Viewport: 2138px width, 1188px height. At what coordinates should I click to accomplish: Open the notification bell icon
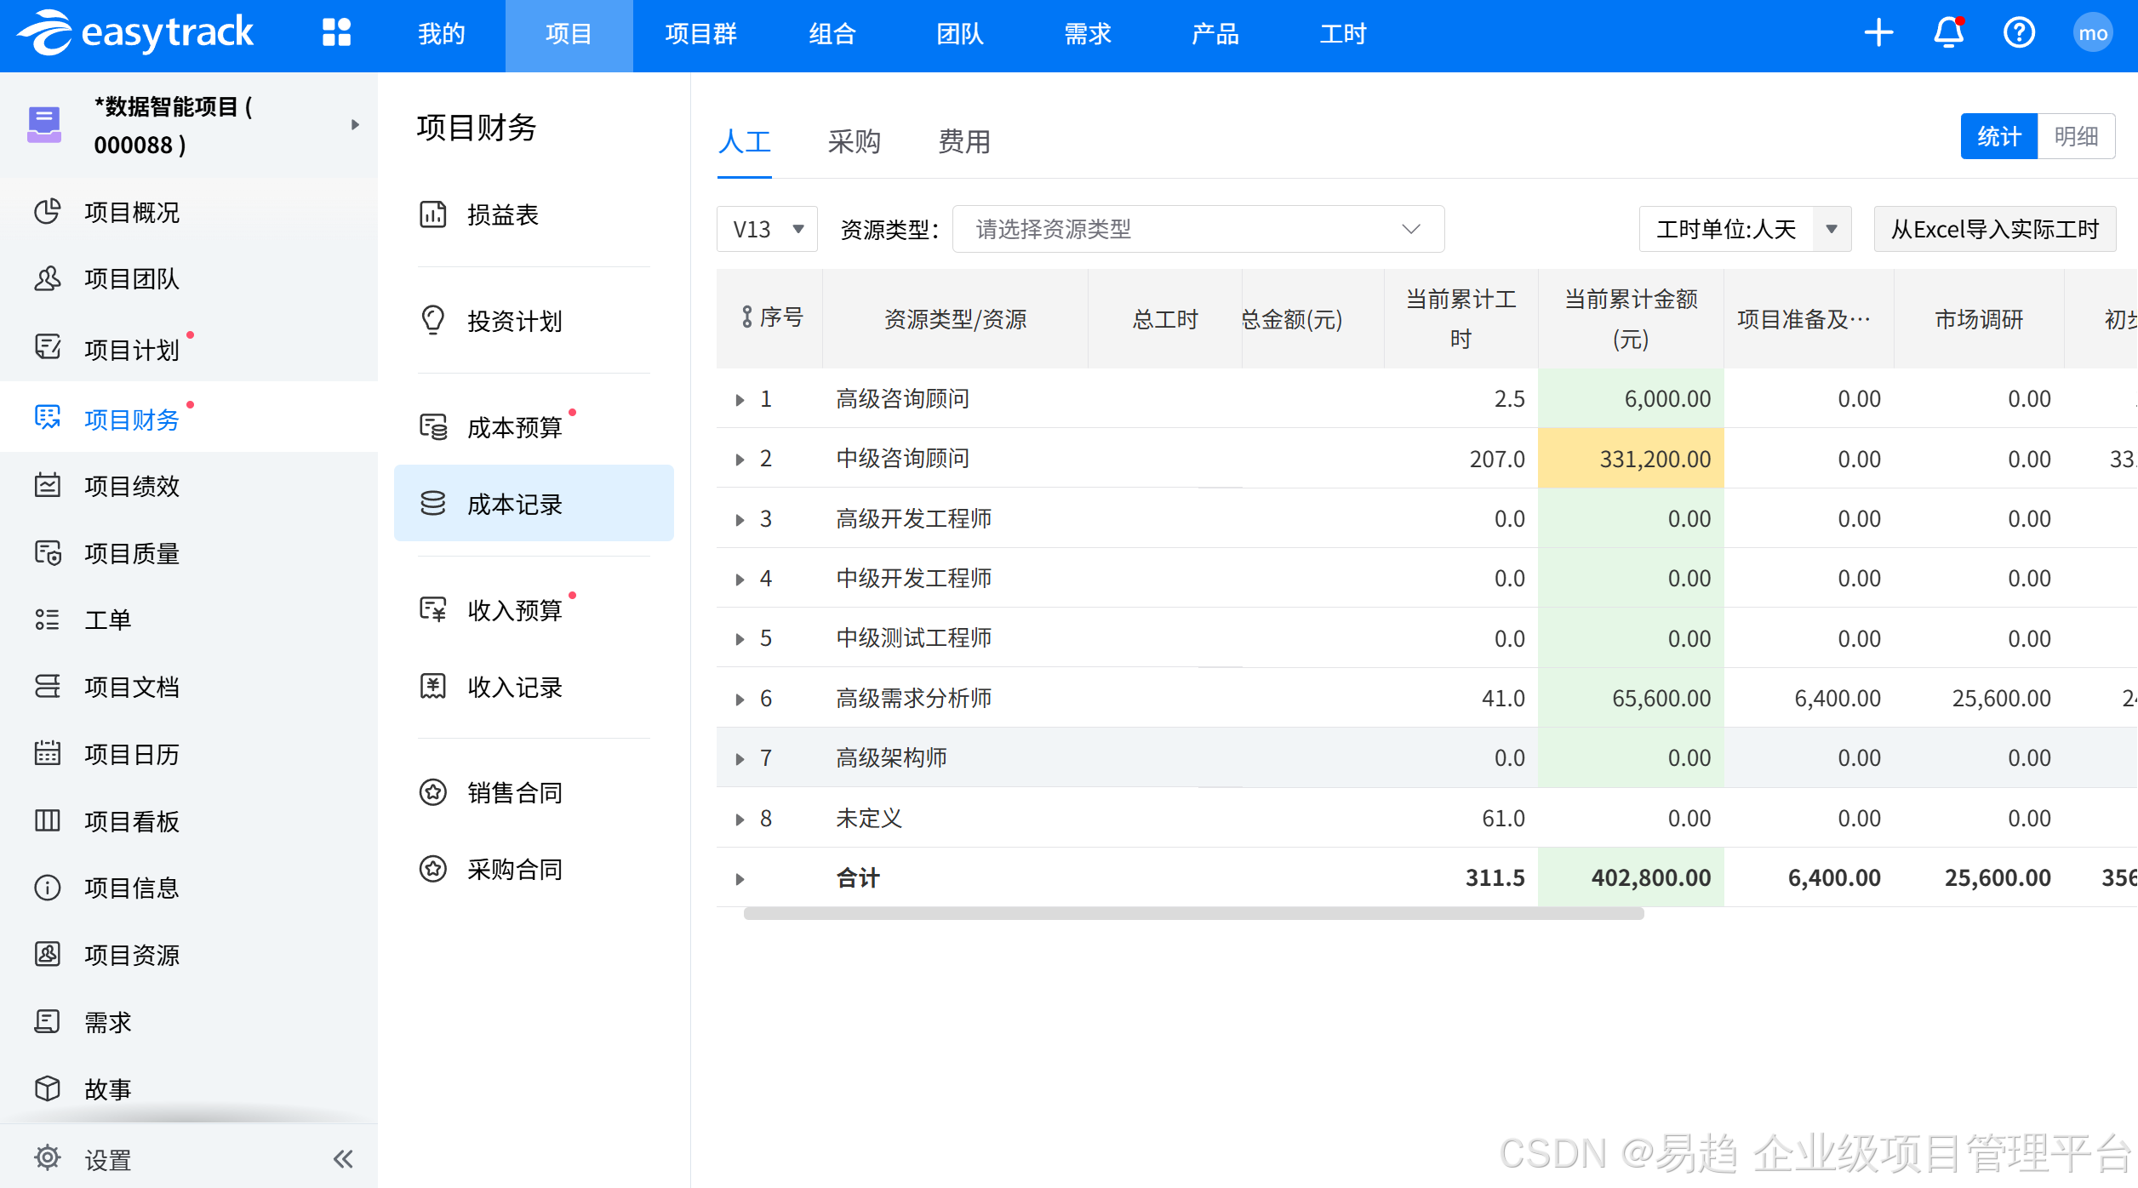pyautogui.click(x=1948, y=33)
